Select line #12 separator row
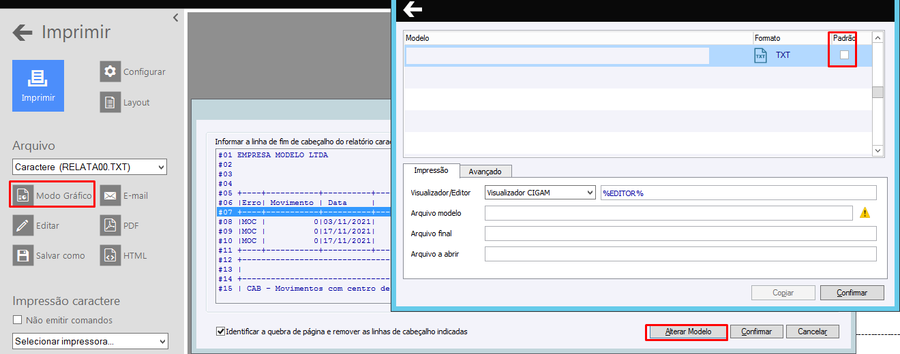Screen dimensions: 900x354 (x=302, y=259)
